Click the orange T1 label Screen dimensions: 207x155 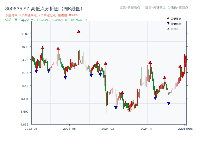click(134, 109)
